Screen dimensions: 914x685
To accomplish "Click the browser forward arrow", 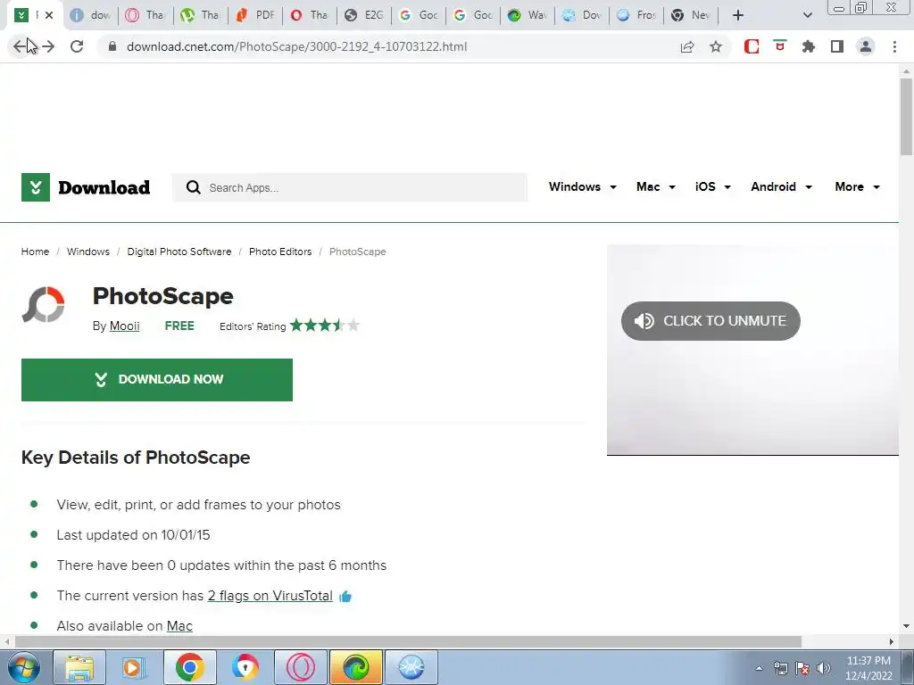I will point(48,46).
